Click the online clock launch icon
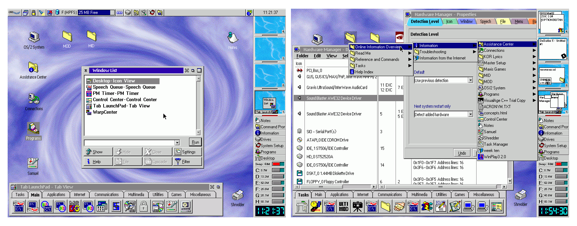 click(316, 207)
